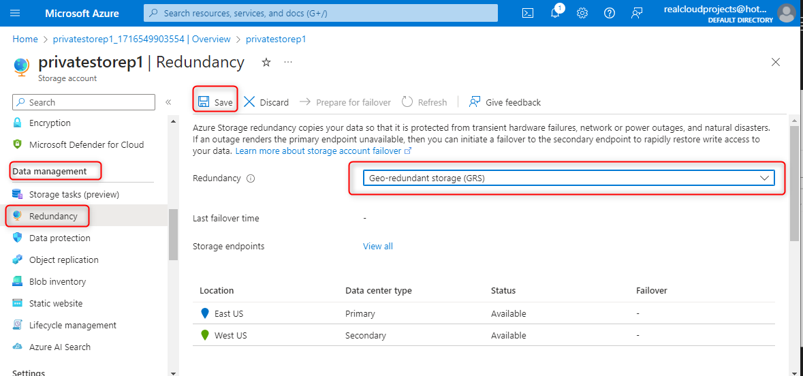The width and height of the screenshot is (803, 376).
Task: Click View all storage endpoints link
Action: (377, 246)
